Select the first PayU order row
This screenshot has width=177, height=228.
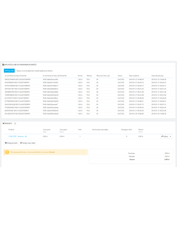point(88,80)
